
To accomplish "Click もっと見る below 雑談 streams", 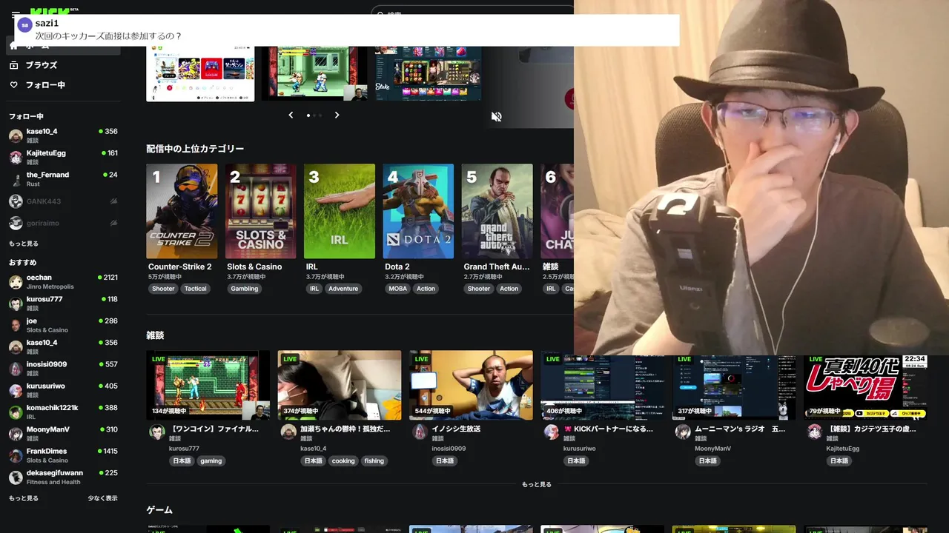I will click(537, 484).
